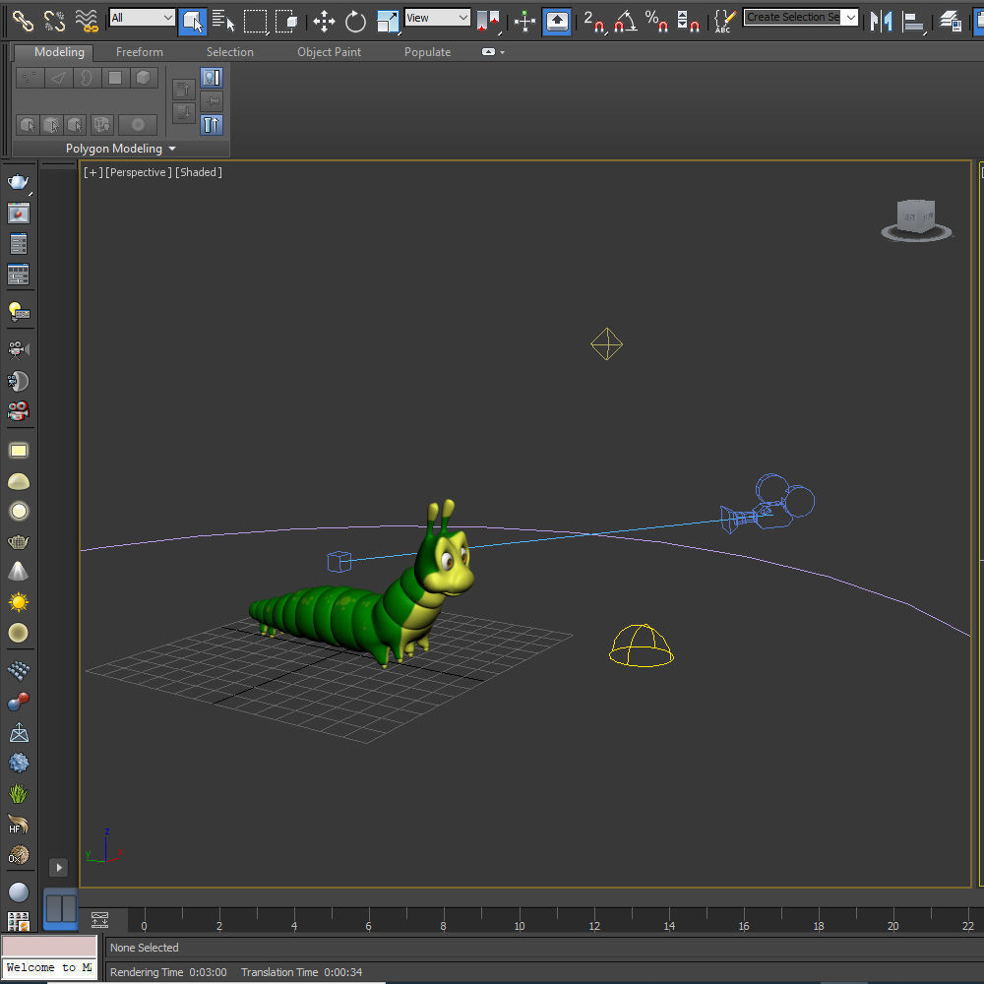
Task: Click the HF Hair and Fur icon
Action: (18, 824)
